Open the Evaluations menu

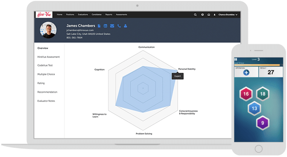pos(83,14)
